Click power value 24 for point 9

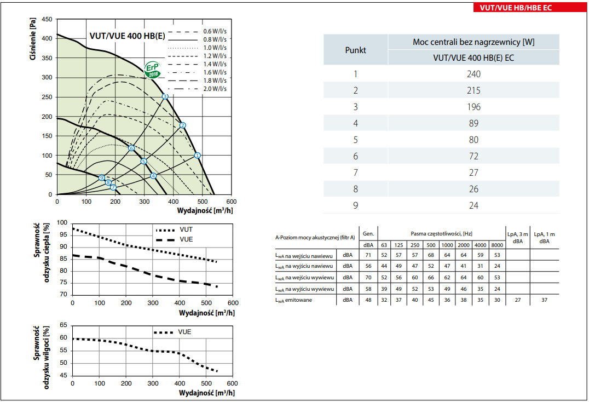pos(473,205)
